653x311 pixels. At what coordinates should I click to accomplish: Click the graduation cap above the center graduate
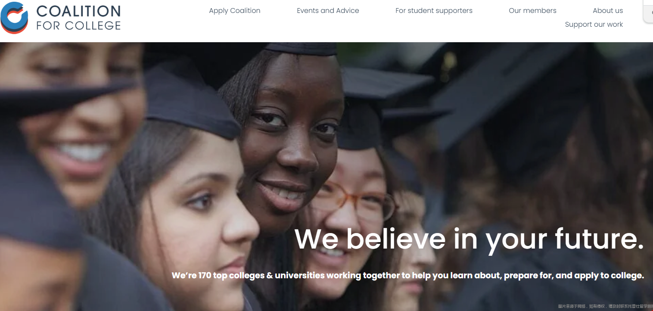[x=302, y=48]
